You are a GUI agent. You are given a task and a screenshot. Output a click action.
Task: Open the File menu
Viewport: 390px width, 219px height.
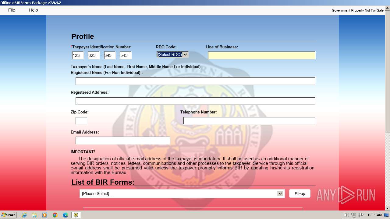[12, 10]
